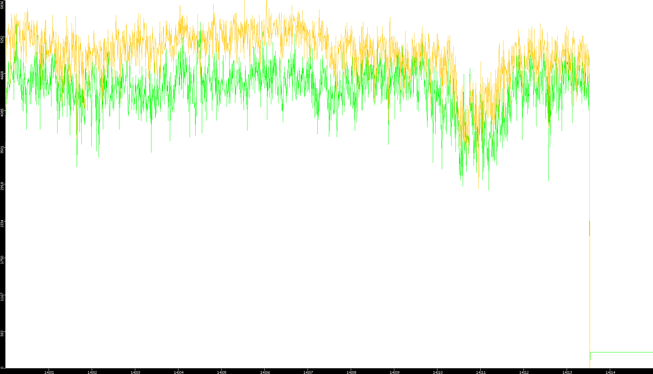
Task: Select the 5252 vertical axis value
Action: 2,39
